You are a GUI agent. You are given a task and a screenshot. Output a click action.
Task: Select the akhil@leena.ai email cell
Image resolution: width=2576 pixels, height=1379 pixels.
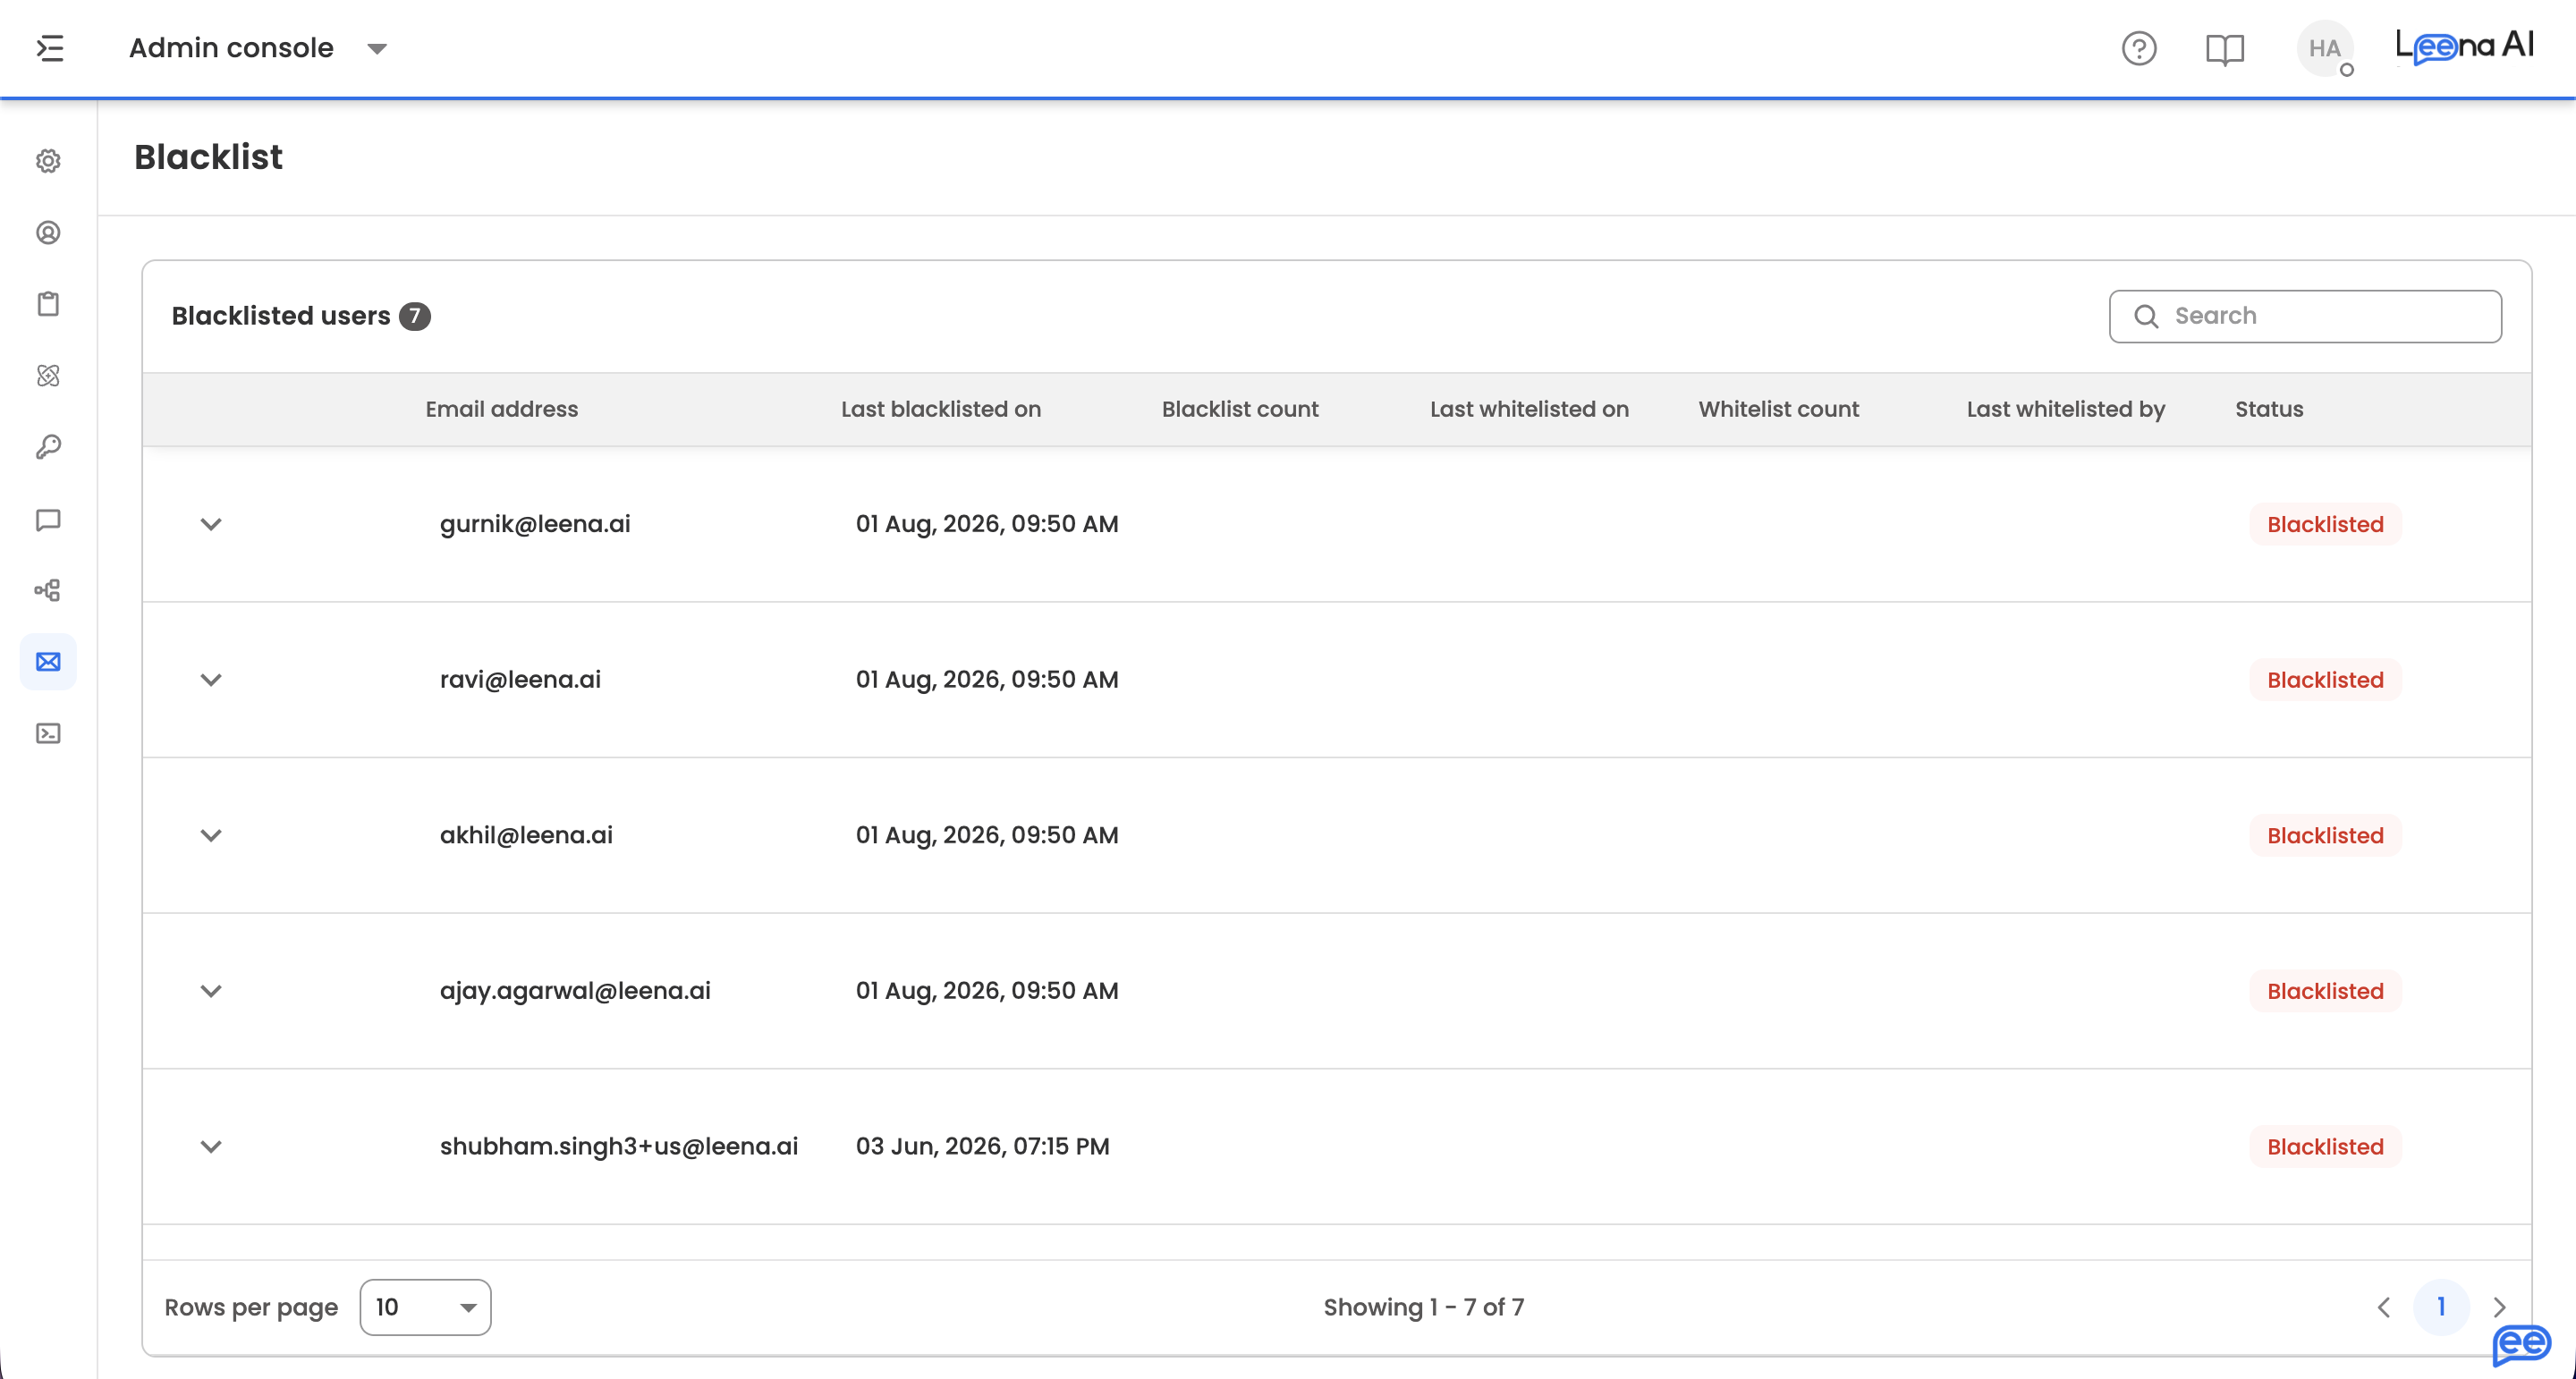click(526, 835)
